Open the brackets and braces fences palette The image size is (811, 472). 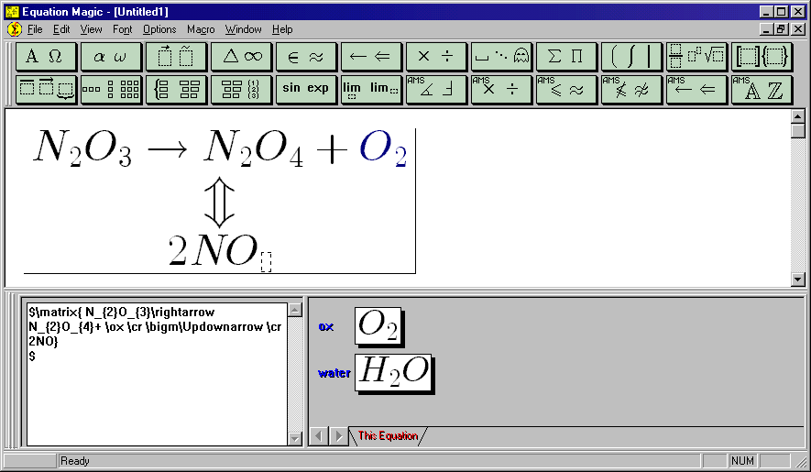[x=762, y=57]
